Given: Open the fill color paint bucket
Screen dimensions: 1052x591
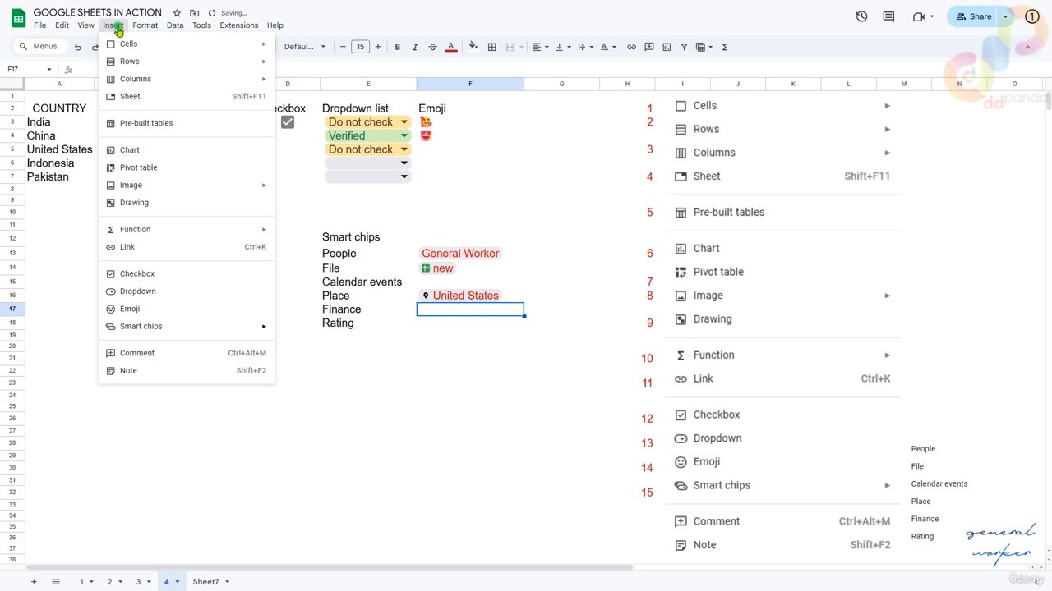Looking at the screenshot, I should point(473,47).
